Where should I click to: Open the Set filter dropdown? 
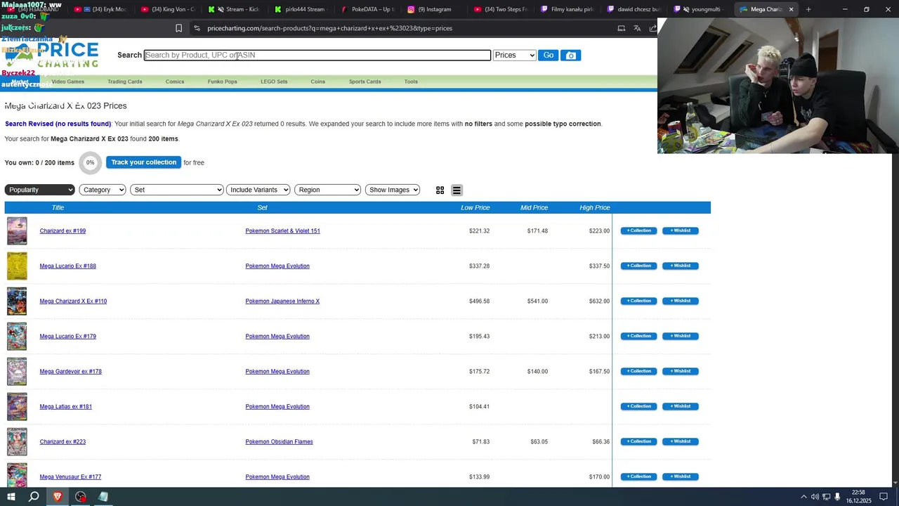pos(177,190)
